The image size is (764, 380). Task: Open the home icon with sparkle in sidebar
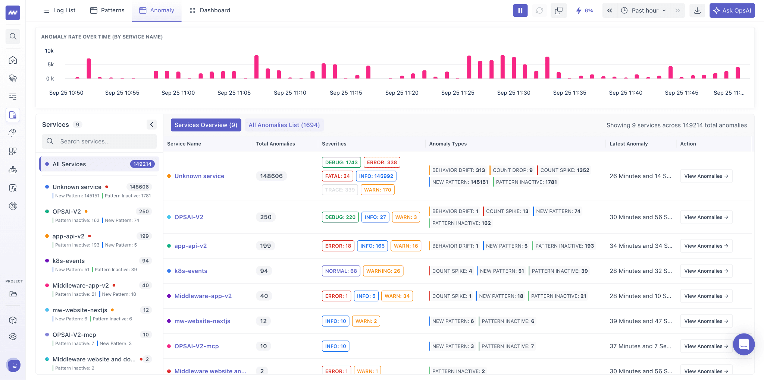click(x=13, y=60)
